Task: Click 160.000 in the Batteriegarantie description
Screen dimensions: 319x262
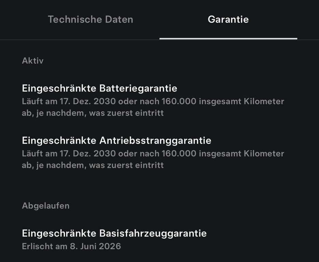Action: pos(179,101)
